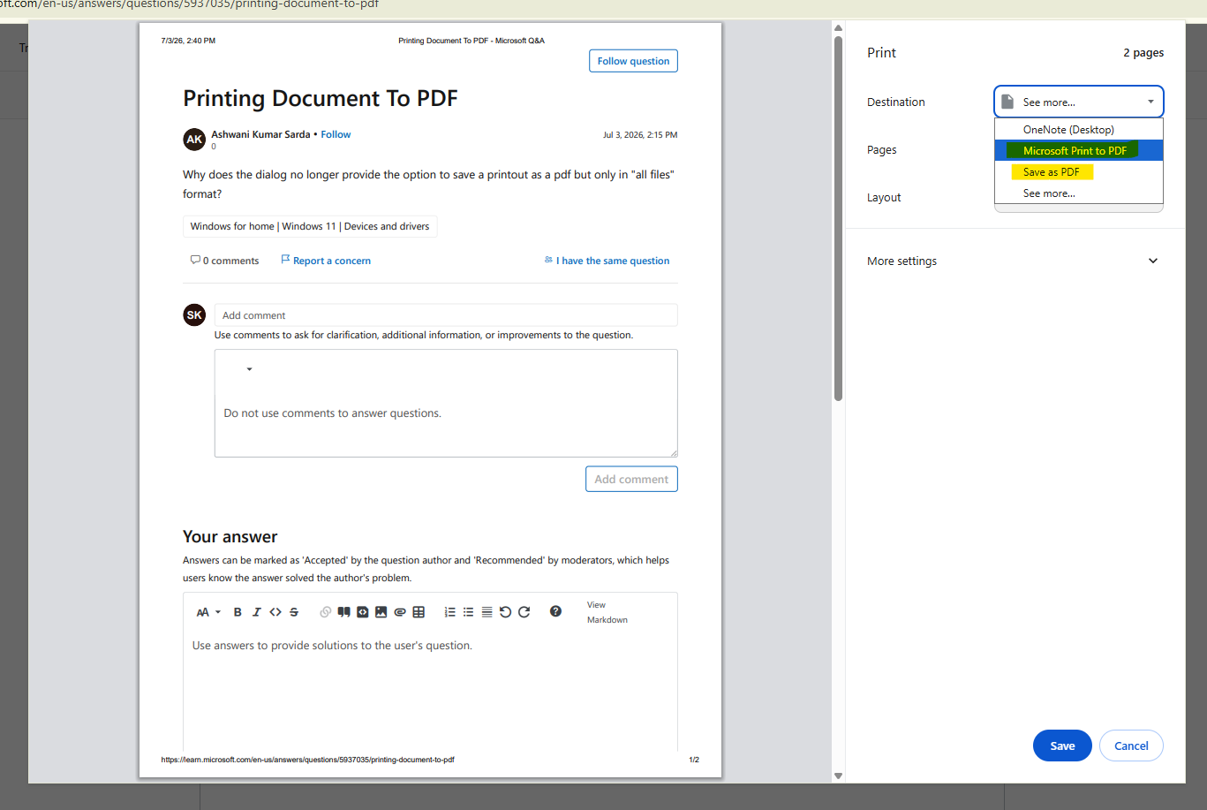1207x810 pixels.
Task: Click the insert table icon
Action: (419, 612)
